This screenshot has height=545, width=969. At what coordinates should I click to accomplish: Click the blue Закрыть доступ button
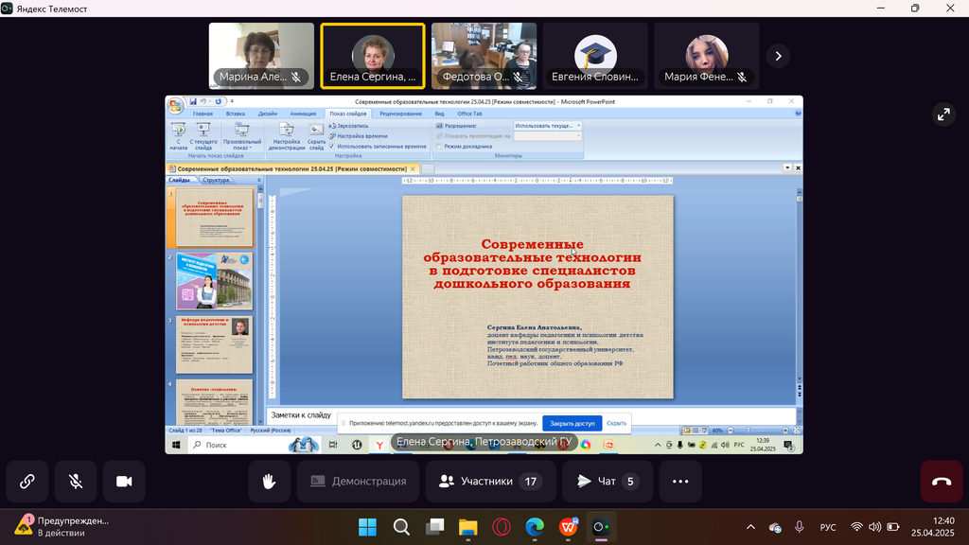(572, 424)
